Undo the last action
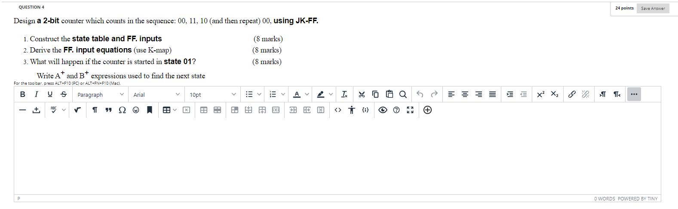The height and width of the screenshot is (209, 678). coord(420,94)
